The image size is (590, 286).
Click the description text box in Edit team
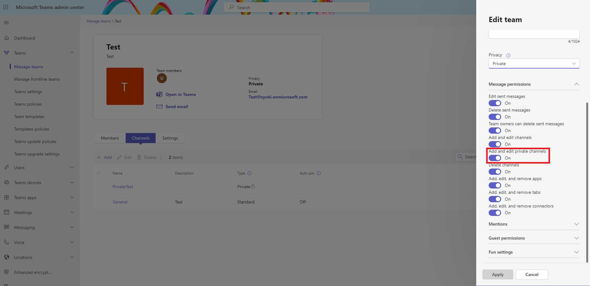click(534, 34)
